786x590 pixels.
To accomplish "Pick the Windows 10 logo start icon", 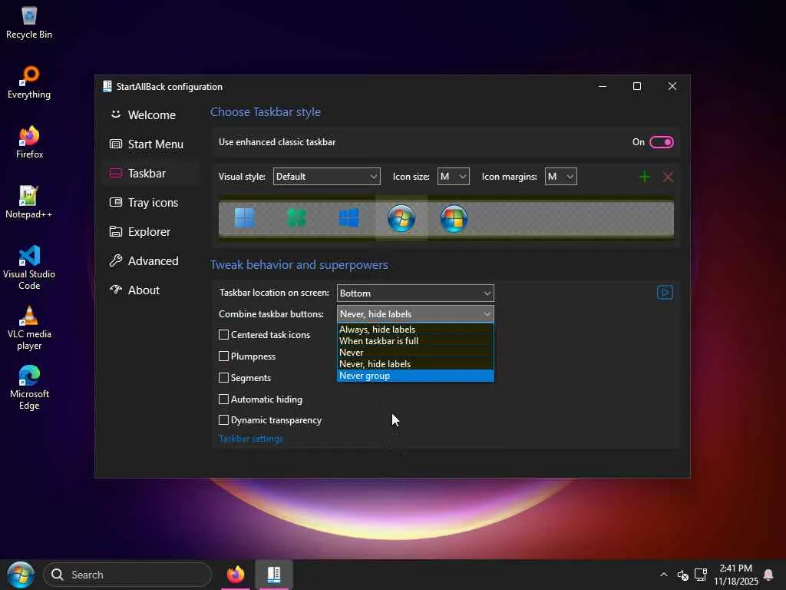I will click(x=349, y=218).
